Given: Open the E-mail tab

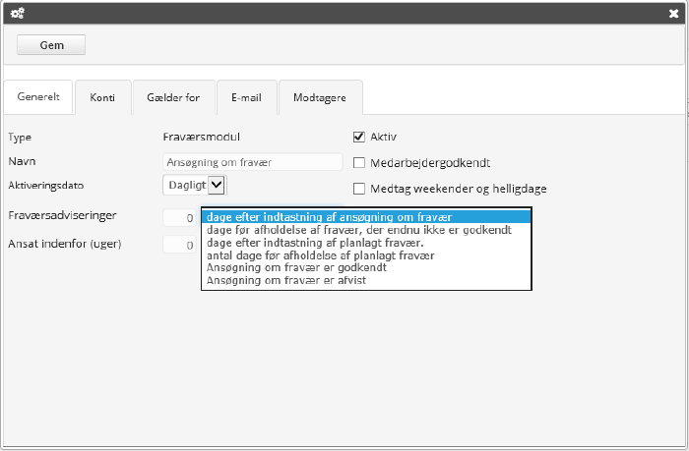Looking at the screenshot, I should point(246,97).
